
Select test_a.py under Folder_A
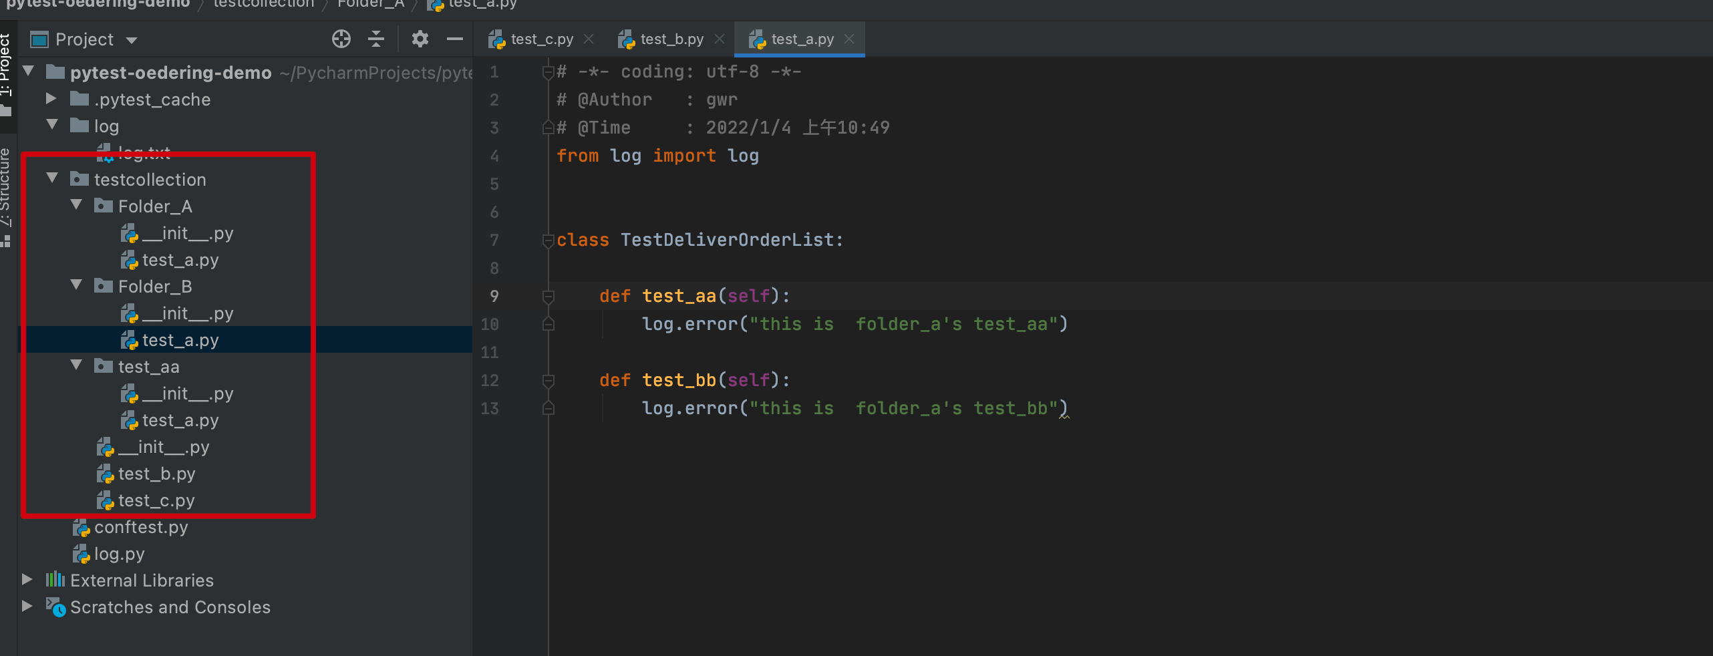tap(180, 260)
